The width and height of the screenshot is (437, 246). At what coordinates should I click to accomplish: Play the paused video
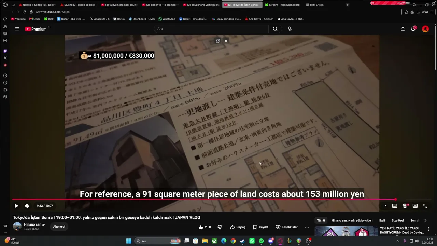tap(16, 206)
